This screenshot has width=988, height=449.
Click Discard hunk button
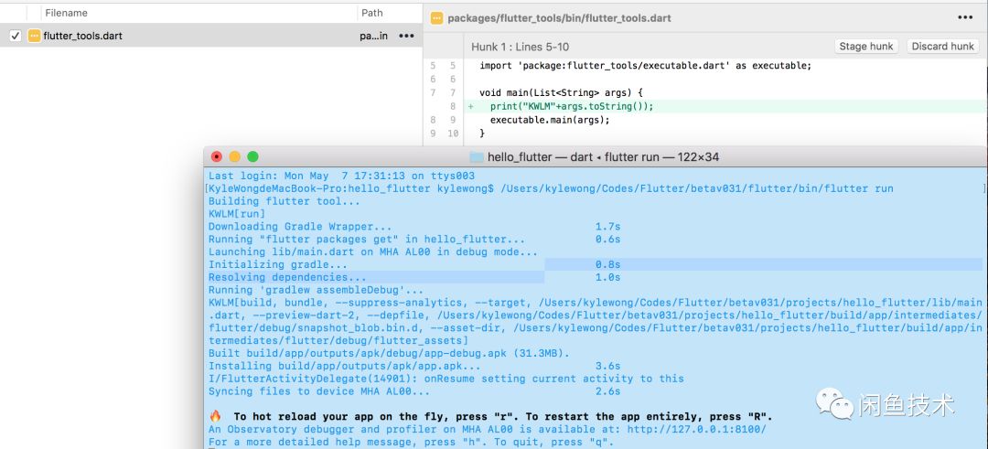pos(943,46)
